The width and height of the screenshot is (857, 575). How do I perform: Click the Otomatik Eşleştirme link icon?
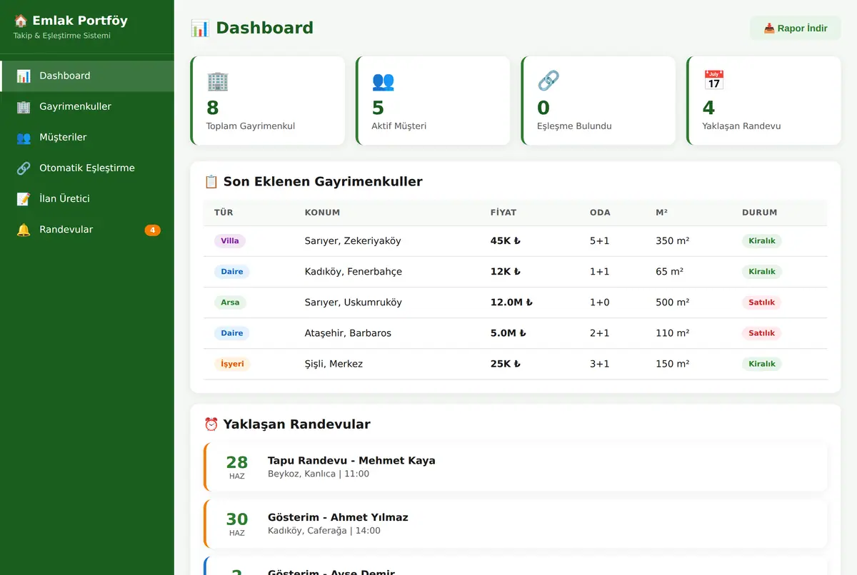pos(24,168)
